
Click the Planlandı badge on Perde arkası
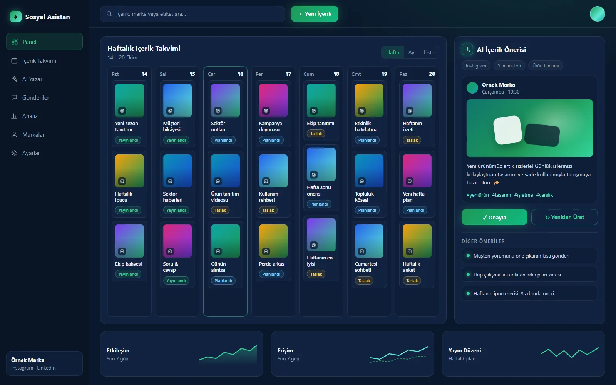tap(271, 274)
